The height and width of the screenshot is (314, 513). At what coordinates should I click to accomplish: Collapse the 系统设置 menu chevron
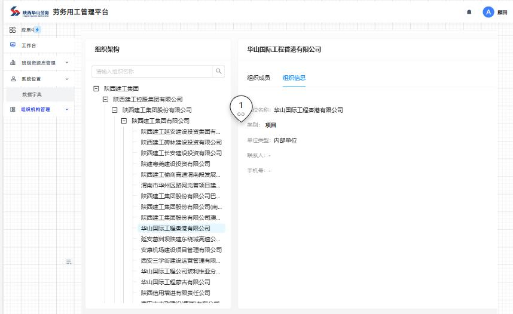[x=67, y=79]
